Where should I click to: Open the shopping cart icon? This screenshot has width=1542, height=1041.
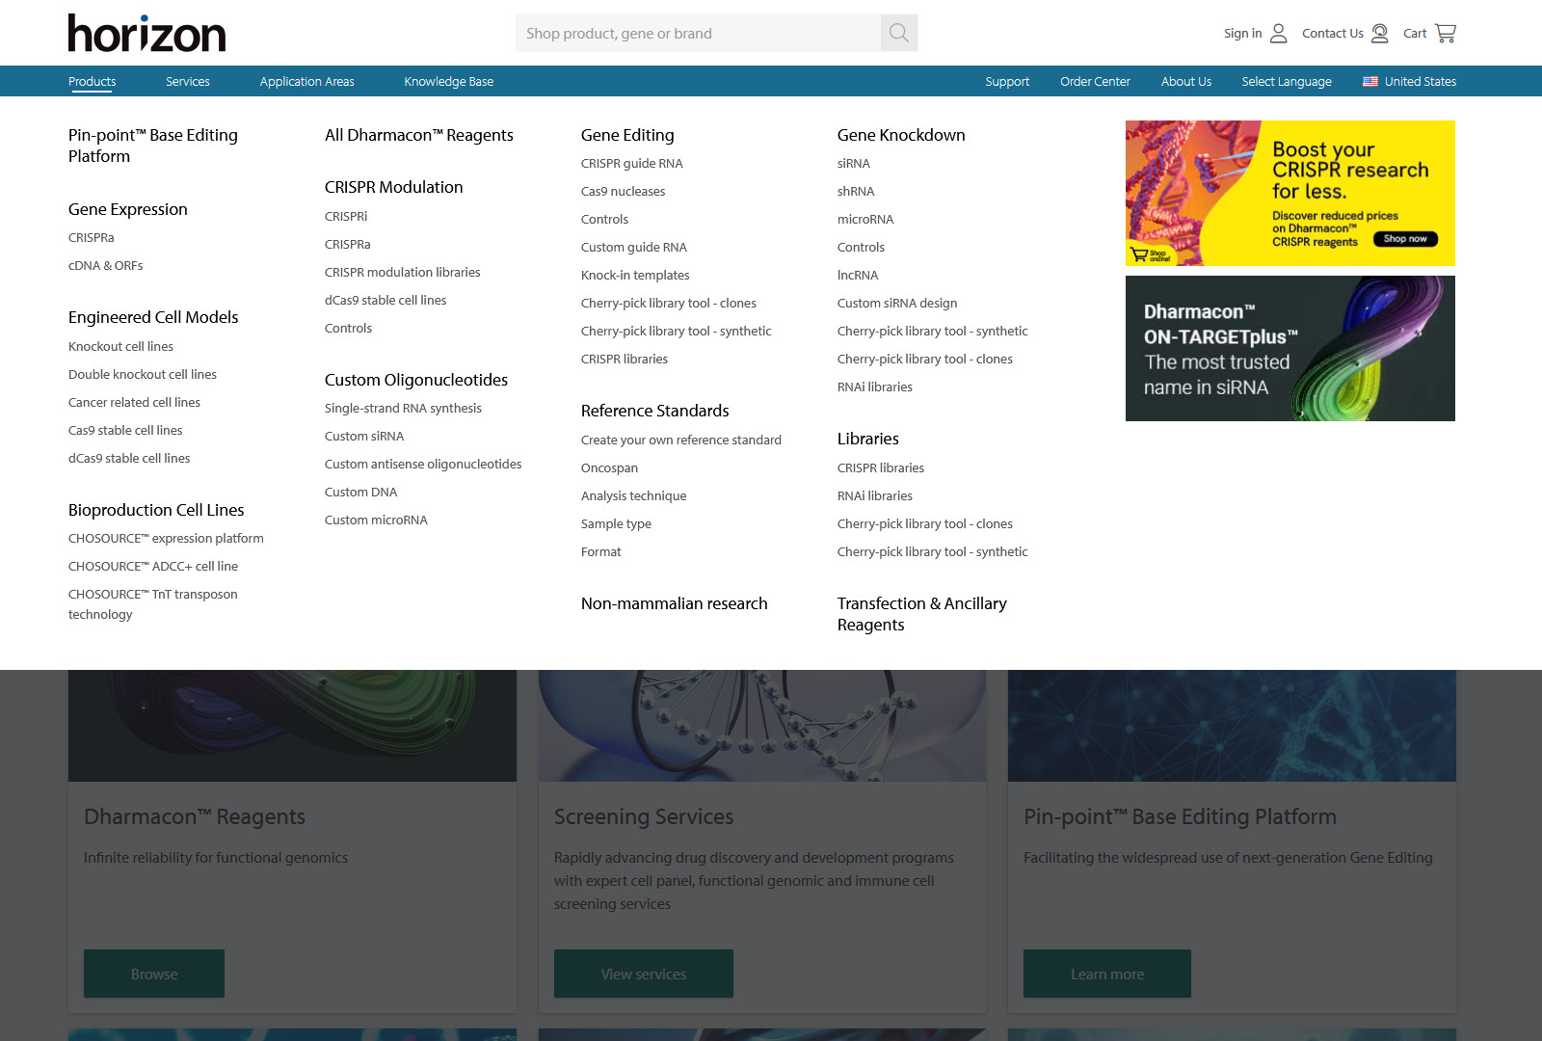[x=1446, y=34]
